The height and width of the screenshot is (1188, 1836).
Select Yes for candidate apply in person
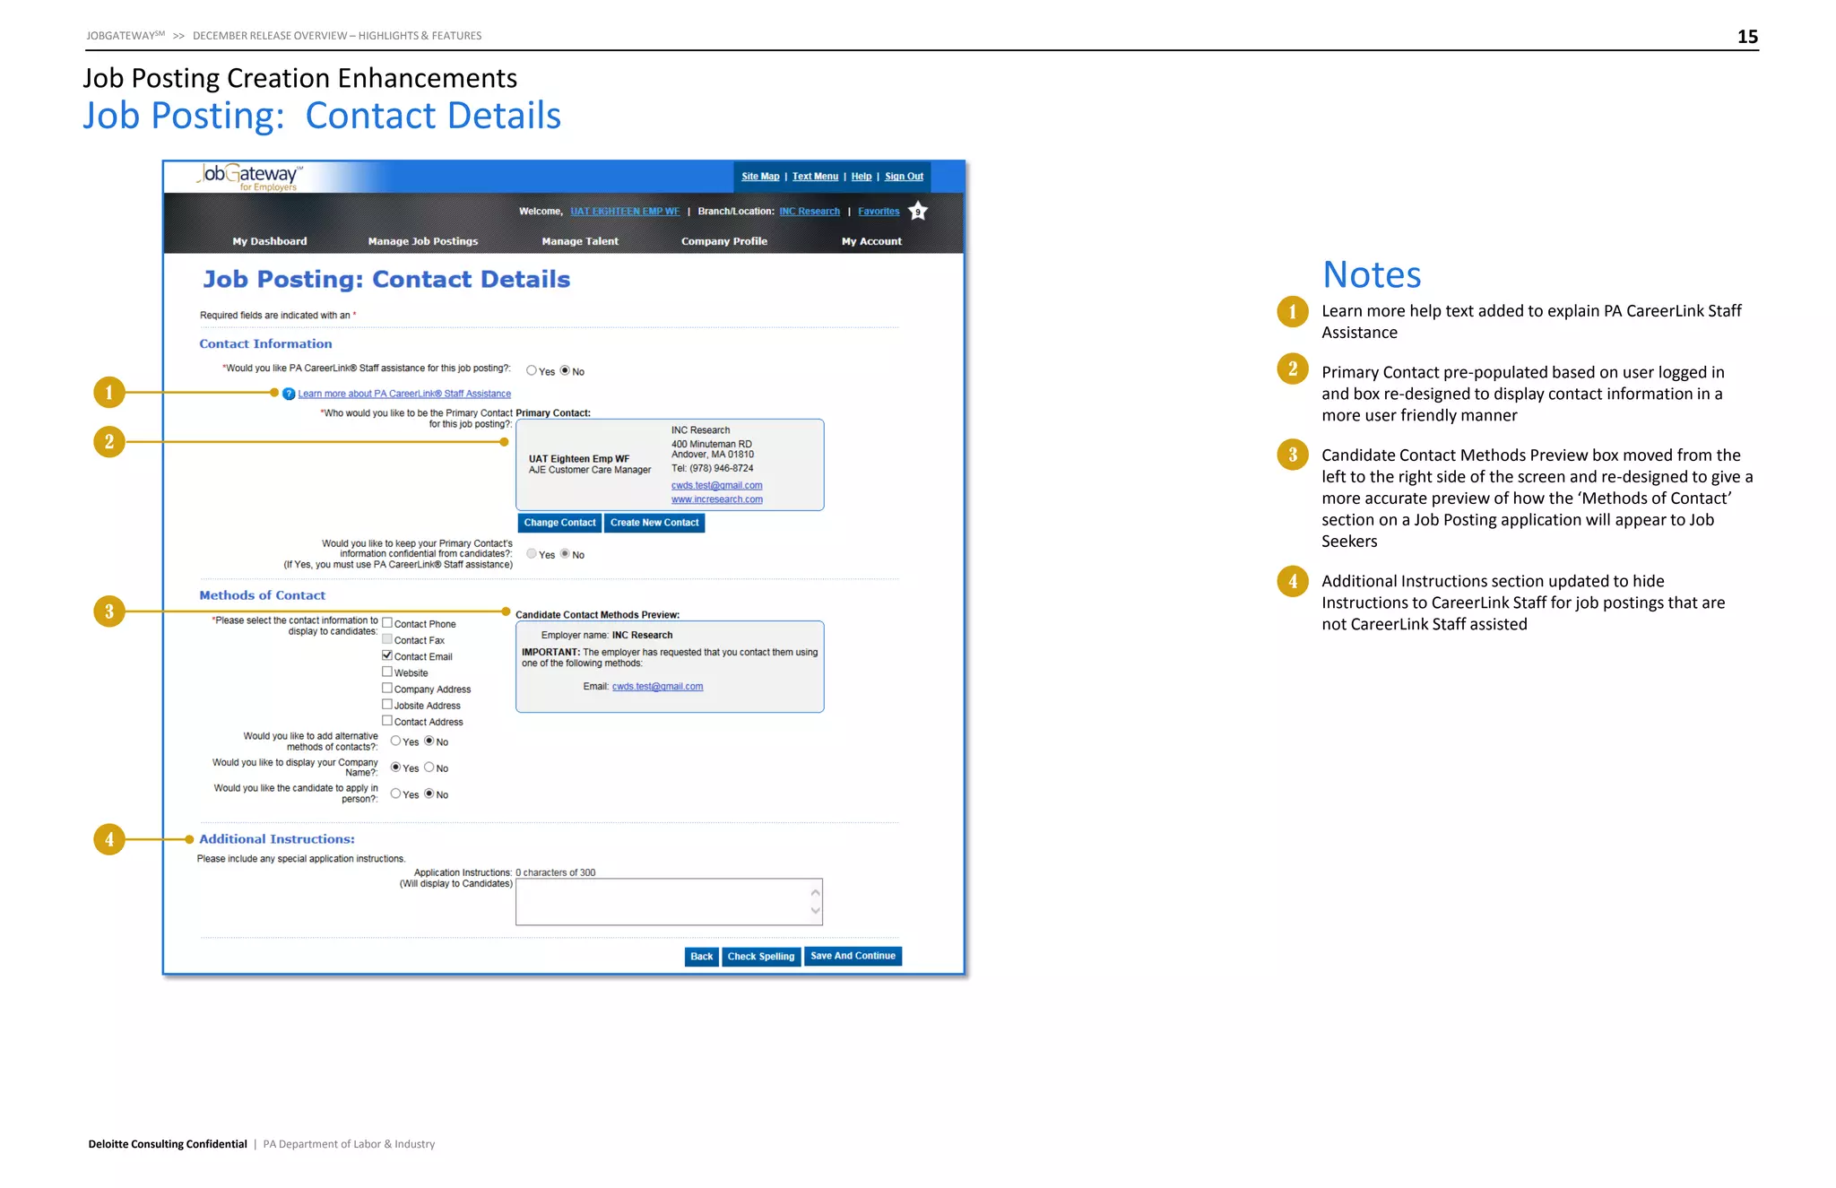tap(395, 793)
